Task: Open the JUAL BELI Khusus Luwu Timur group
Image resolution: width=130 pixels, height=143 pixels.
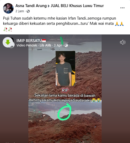Action: (x=77, y=6)
